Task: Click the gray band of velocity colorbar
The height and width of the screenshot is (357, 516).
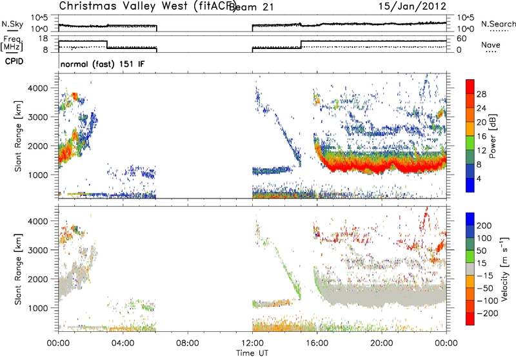Action: pyautogui.click(x=470, y=269)
